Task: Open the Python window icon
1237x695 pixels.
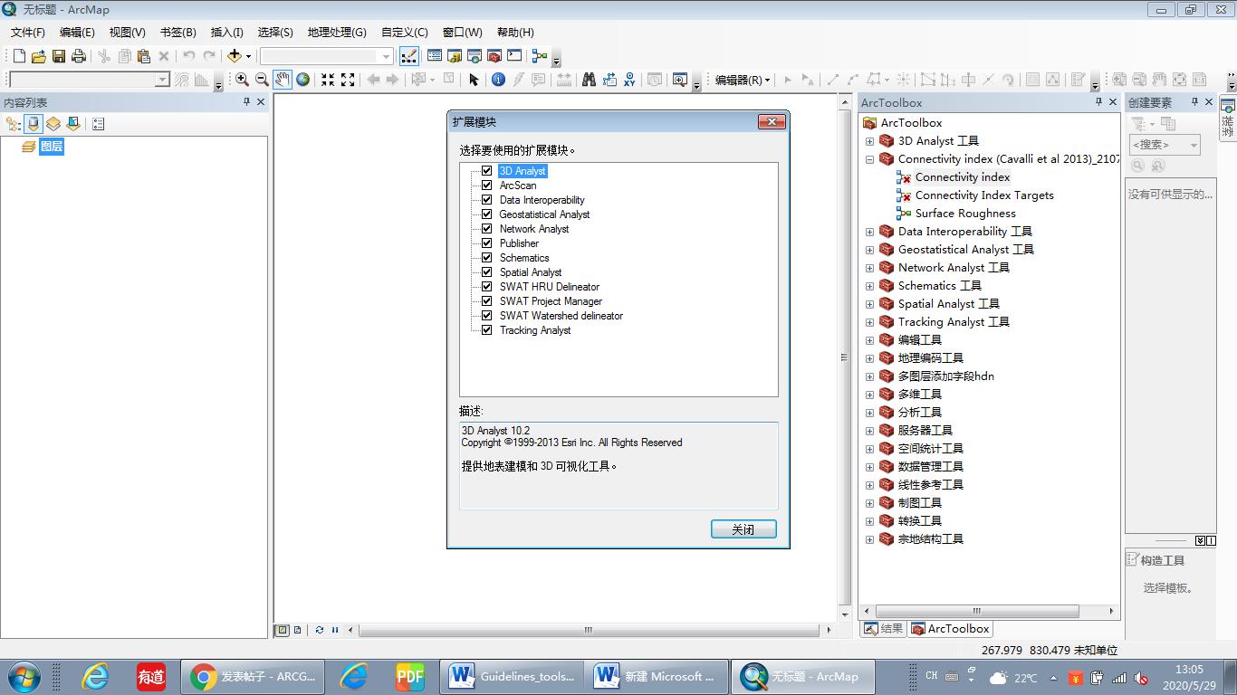Action: [x=514, y=56]
